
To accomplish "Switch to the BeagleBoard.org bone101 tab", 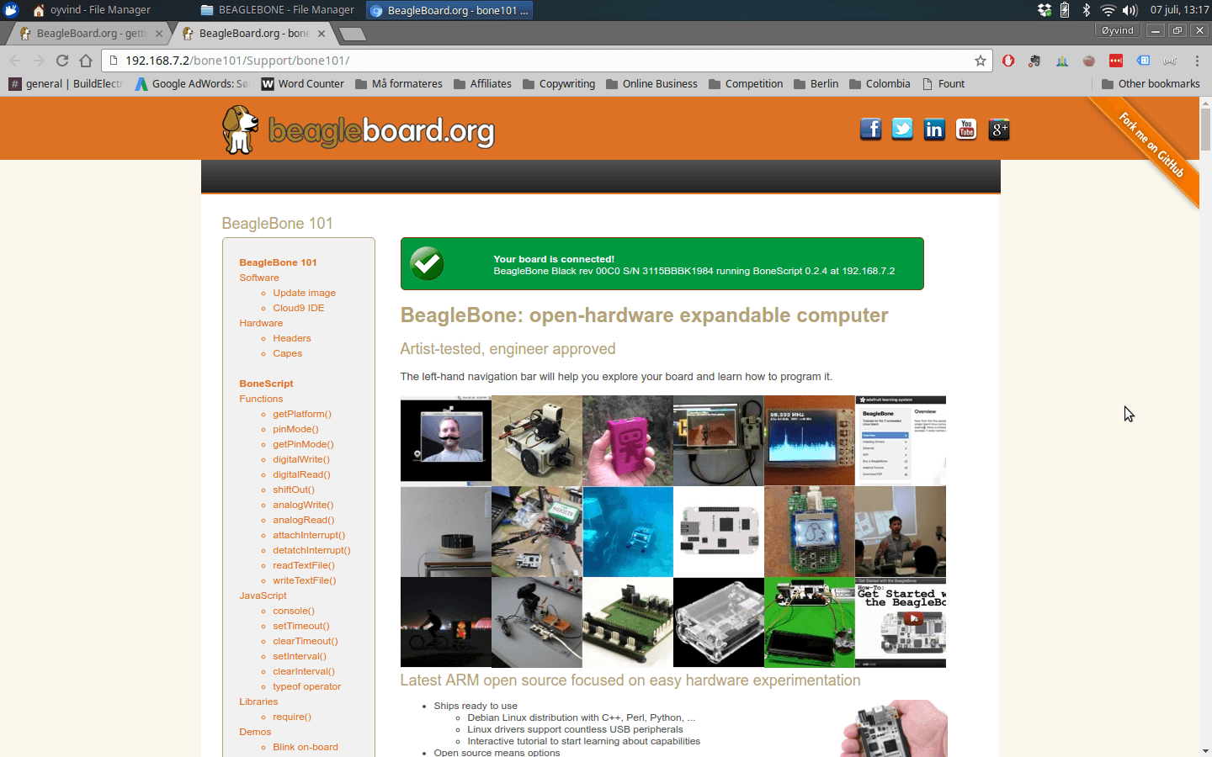I will (254, 34).
